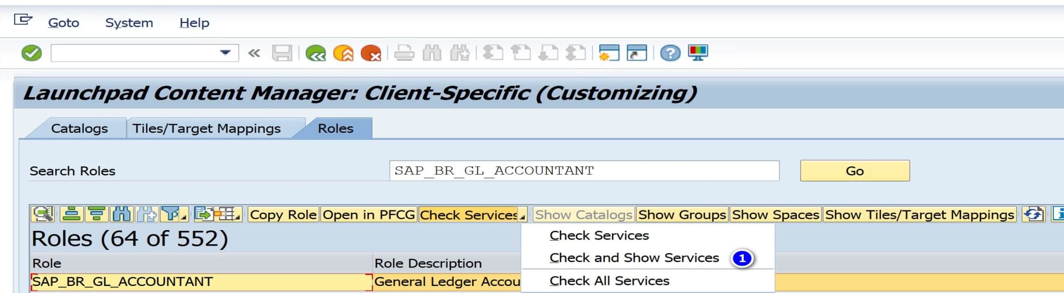This screenshot has height=293, width=1064.
Task: Open the Tiles/Target Mappings tab
Action: pyautogui.click(x=207, y=128)
